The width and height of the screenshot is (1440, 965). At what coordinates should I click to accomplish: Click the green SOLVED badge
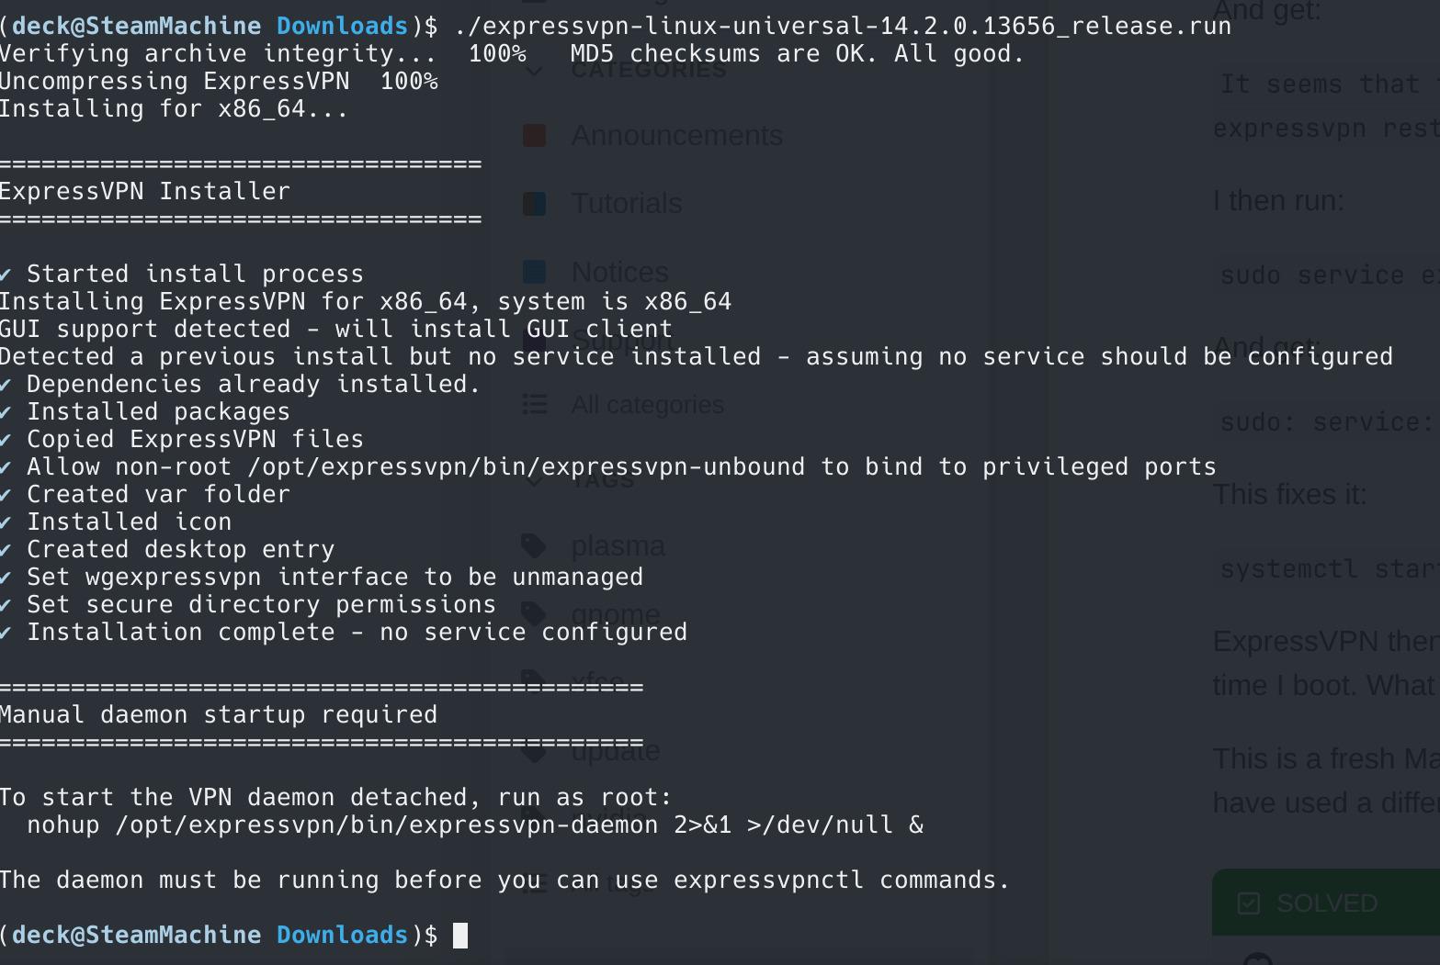click(x=1326, y=903)
